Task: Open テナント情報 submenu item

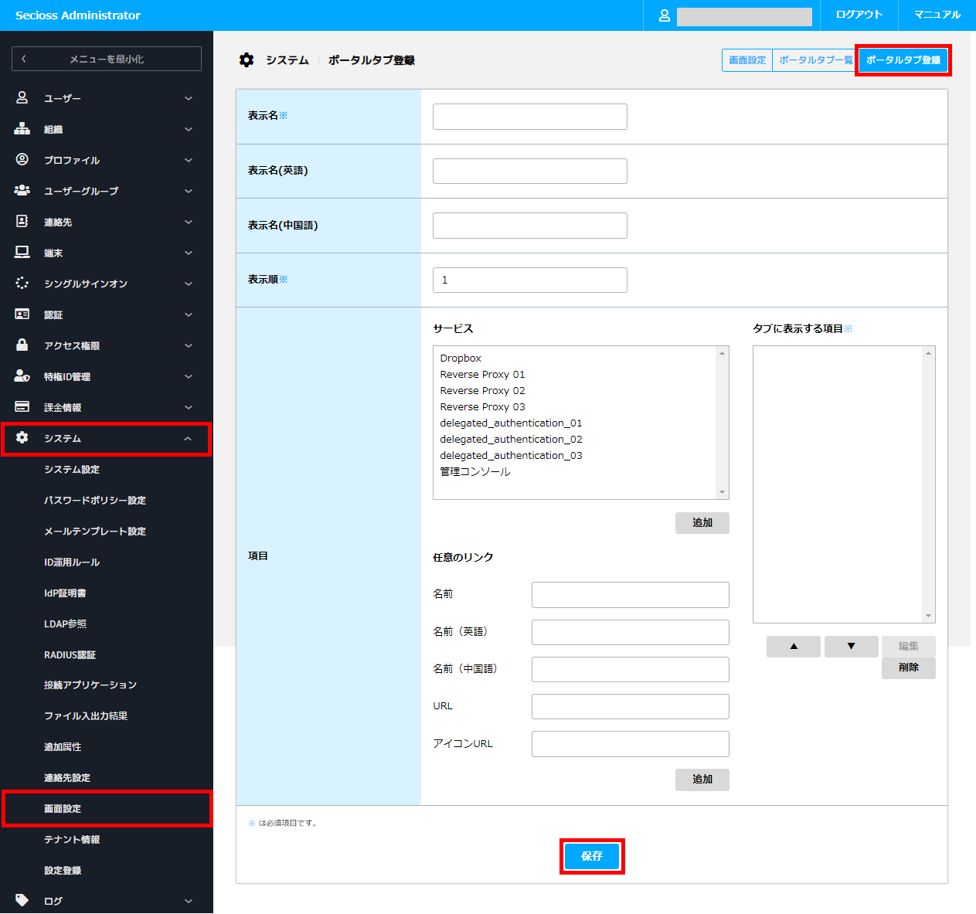Action: tap(72, 840)
